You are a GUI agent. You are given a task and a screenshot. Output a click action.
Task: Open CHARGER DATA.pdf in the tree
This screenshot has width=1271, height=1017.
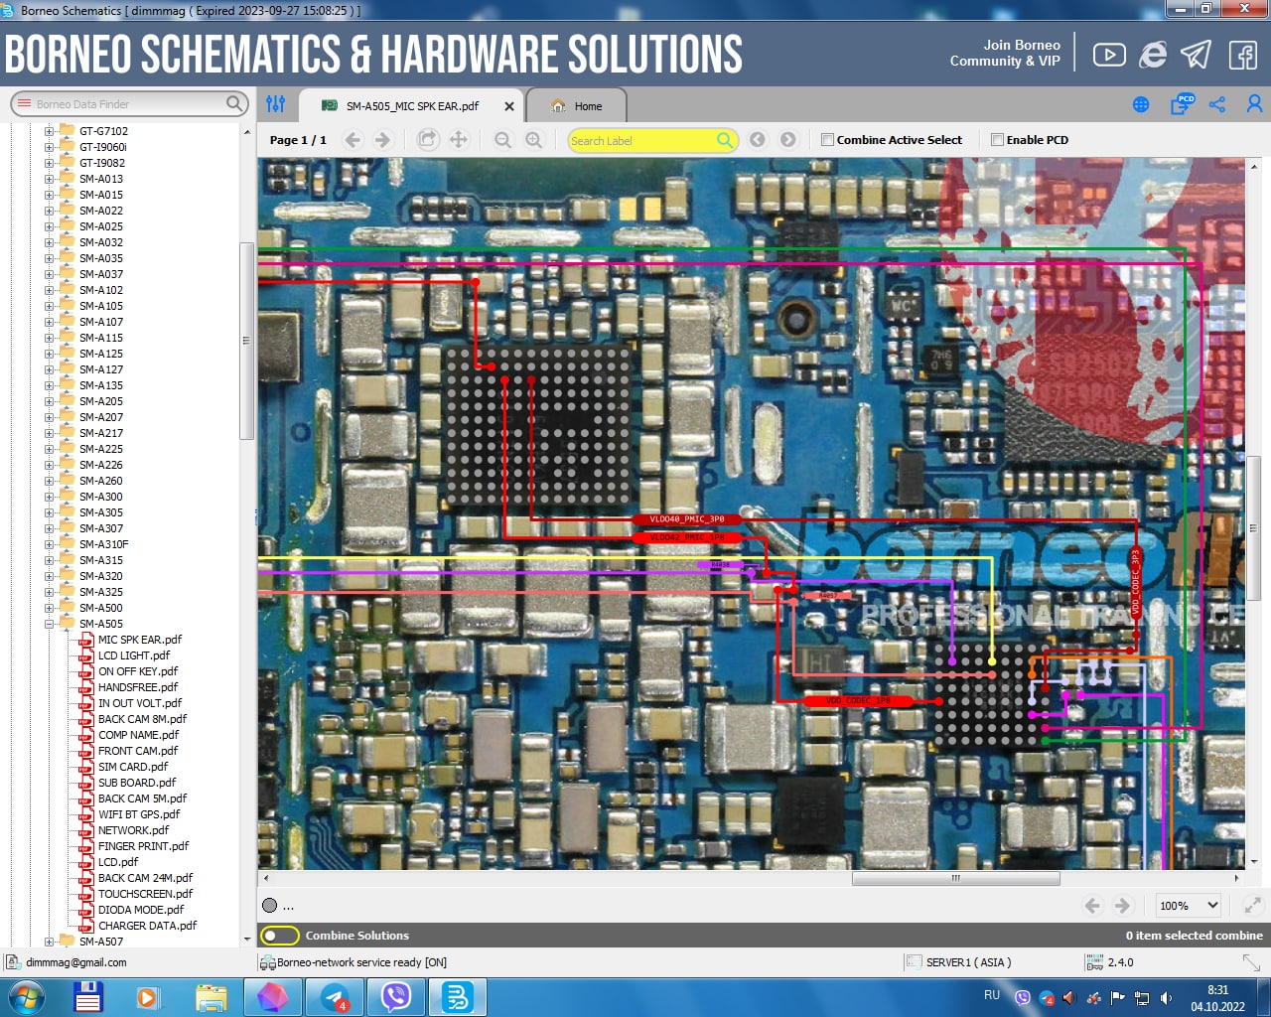(x=147, y=926)
